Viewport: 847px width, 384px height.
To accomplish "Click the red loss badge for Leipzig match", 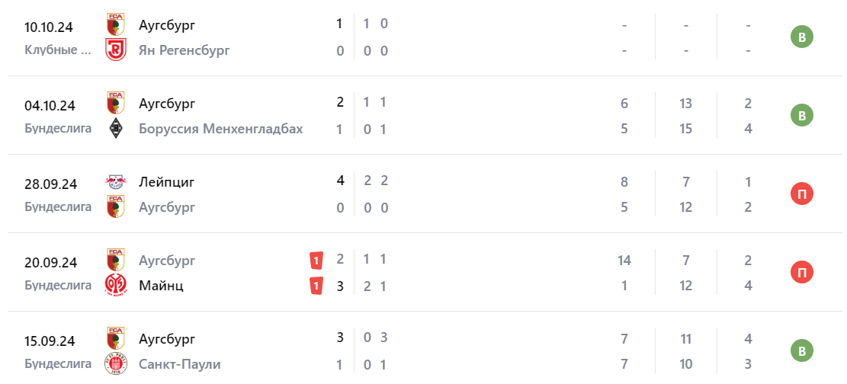I will [x=801, y=194].
